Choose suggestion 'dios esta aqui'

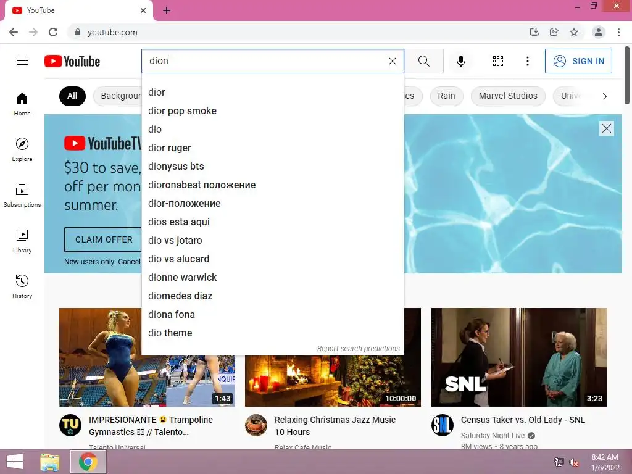[272, 222]
